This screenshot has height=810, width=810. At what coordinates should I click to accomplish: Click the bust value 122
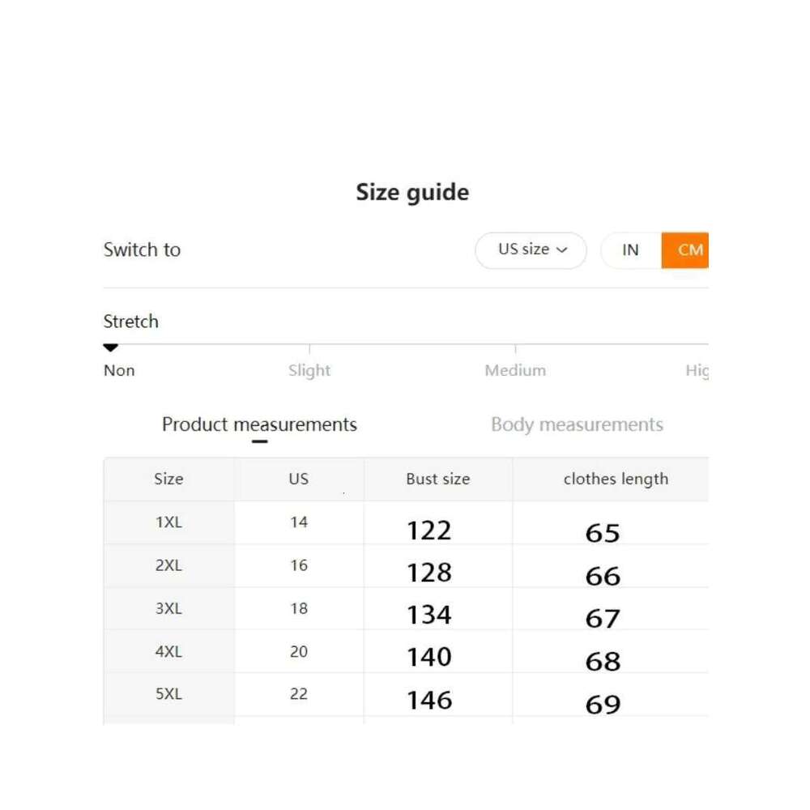(428, 531)
